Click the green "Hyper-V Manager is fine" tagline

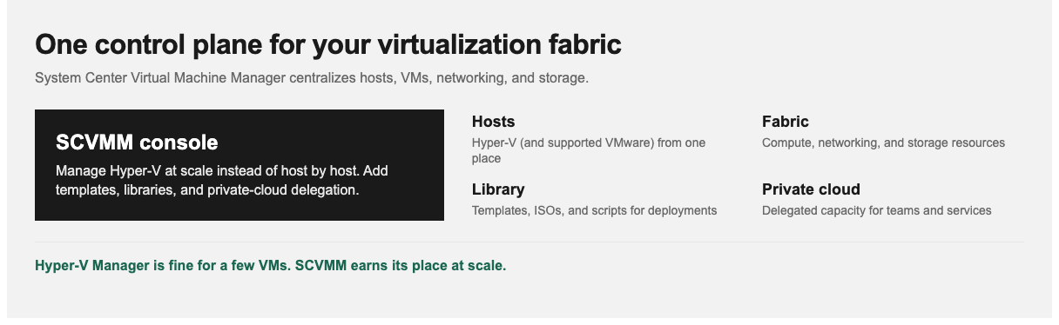(x=271, y=265)
